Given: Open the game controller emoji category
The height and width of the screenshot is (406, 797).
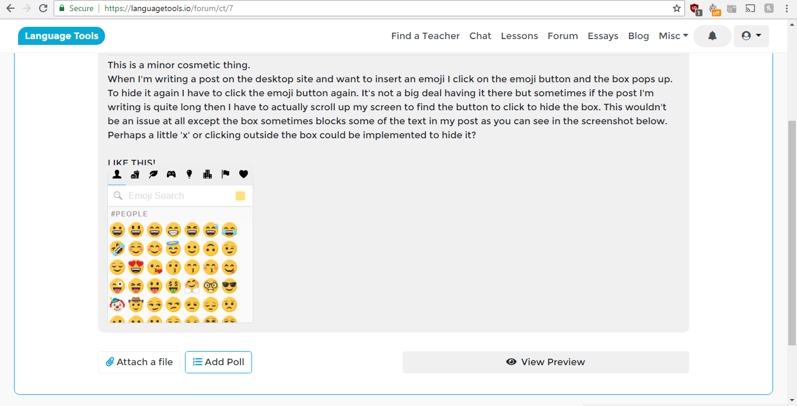Looking at the screenshot, I should click(x=171, y=174).
